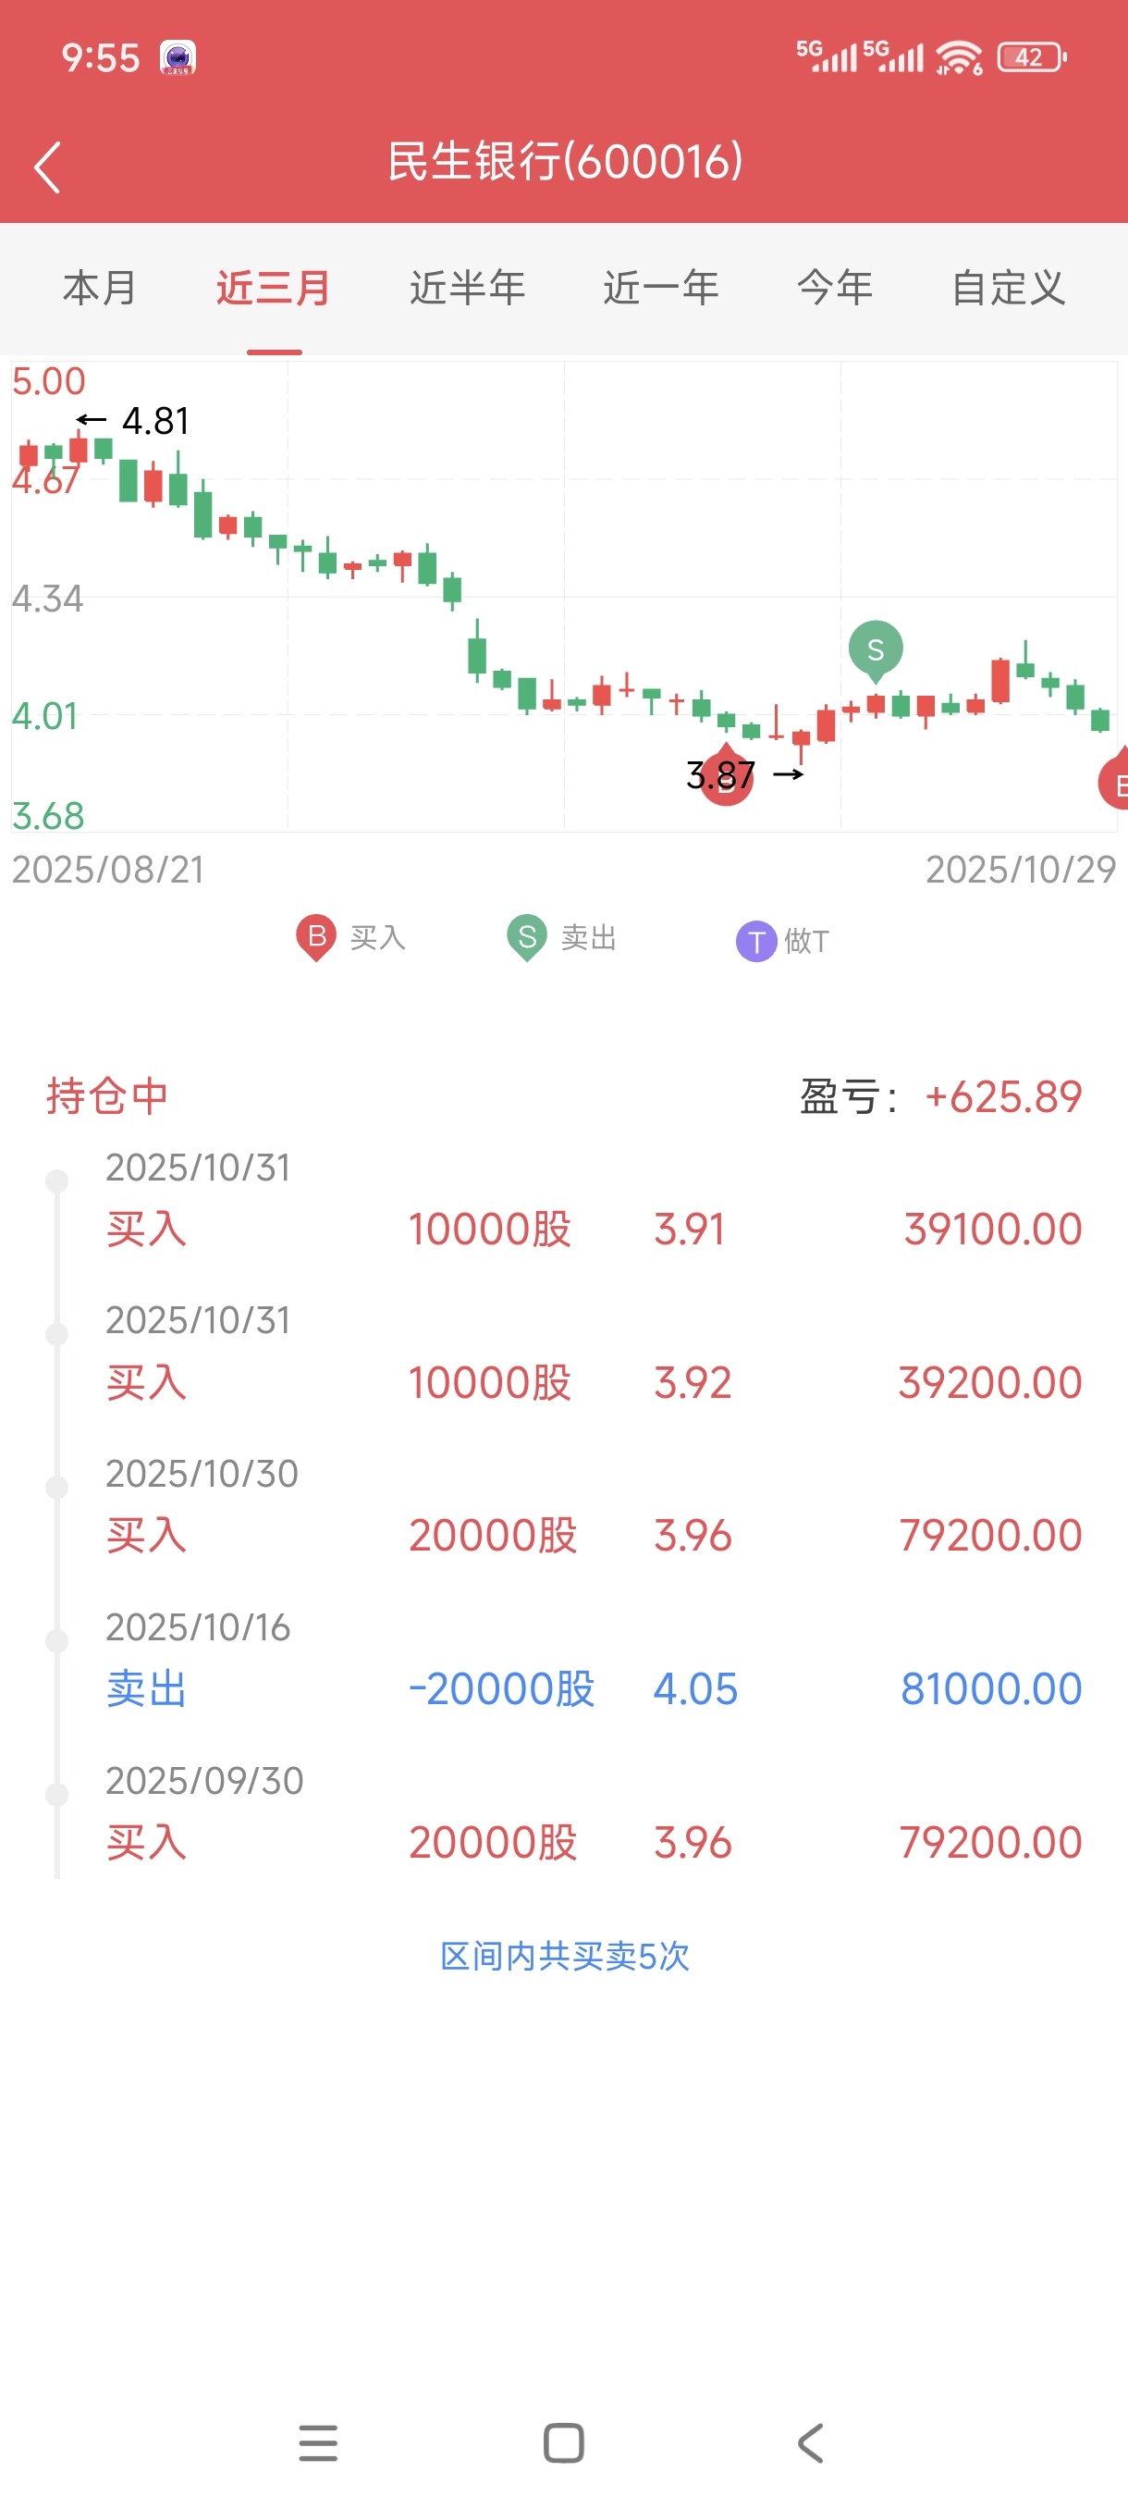Open the 2025/10/16 卖出 transaction row

[x=565, y=1662]
